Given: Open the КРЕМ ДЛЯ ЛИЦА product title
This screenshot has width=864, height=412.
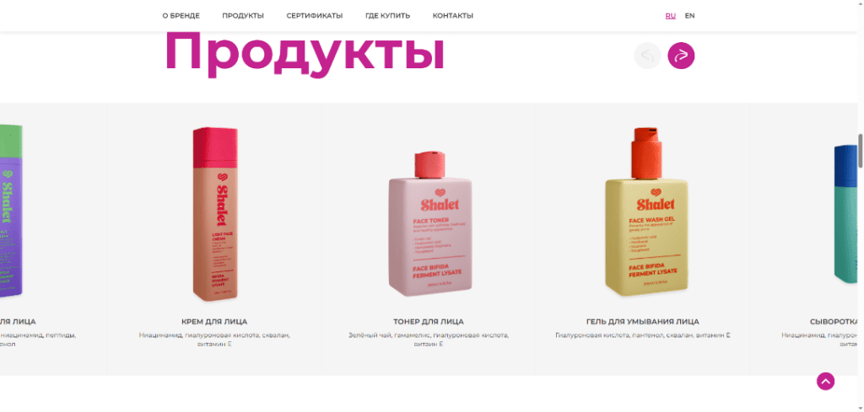Looking at the screenshot, I should click(x=214, y=322).
